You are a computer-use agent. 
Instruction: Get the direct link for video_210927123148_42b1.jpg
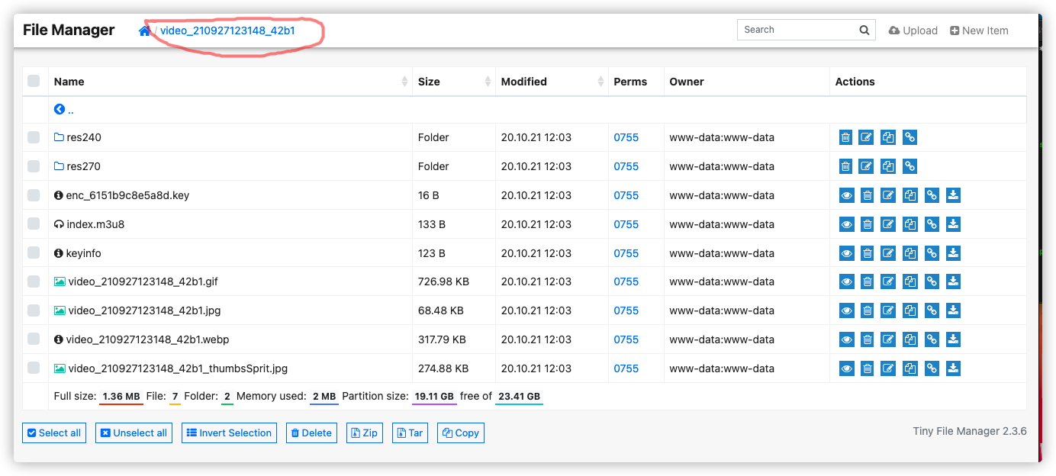(931, 310)
